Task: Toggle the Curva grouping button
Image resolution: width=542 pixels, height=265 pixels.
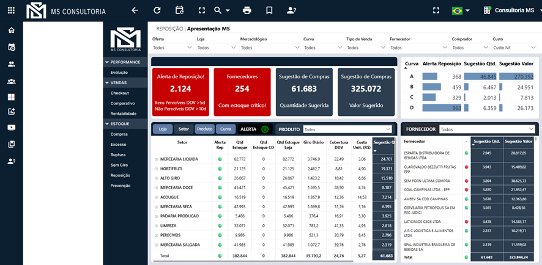Action: pos(226,129)
